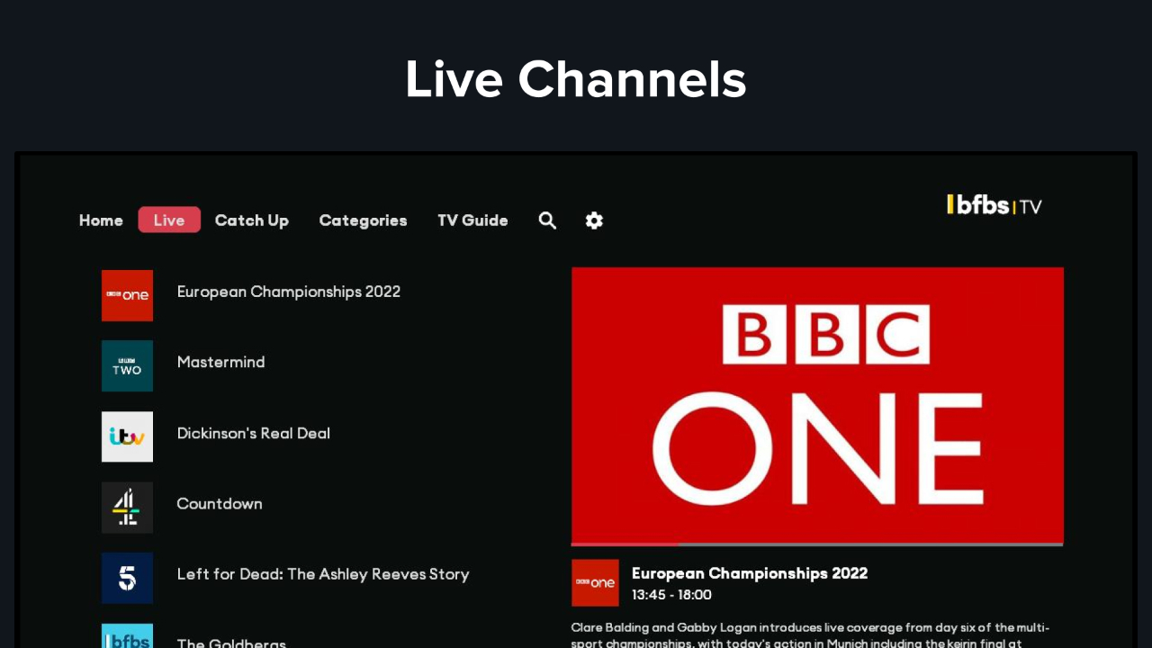
Task: Click European Championships 2022 title under preview
Action: coord(750,573)
